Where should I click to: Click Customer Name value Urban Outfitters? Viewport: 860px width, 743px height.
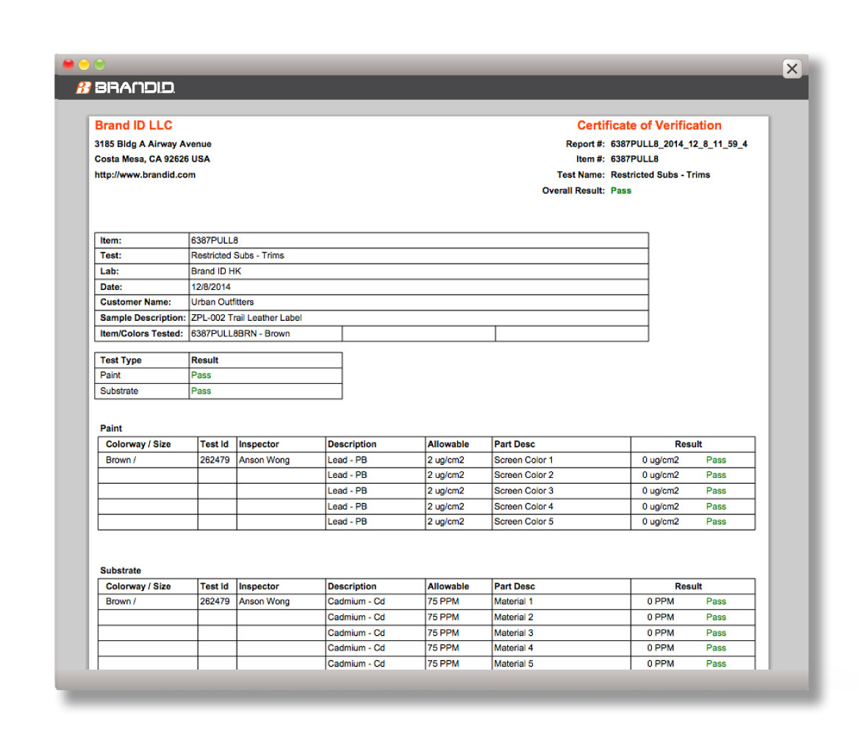click(222, 302)
